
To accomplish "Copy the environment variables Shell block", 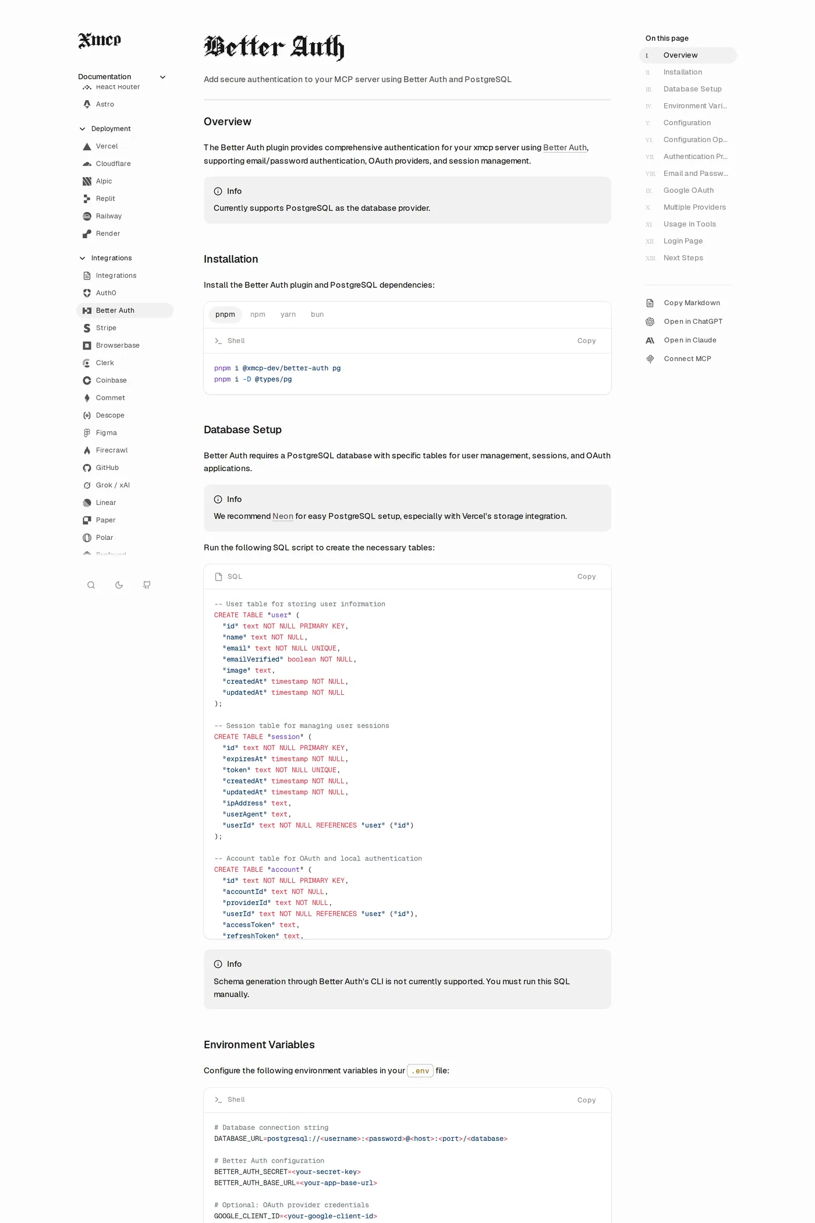I will point(586,1100).
